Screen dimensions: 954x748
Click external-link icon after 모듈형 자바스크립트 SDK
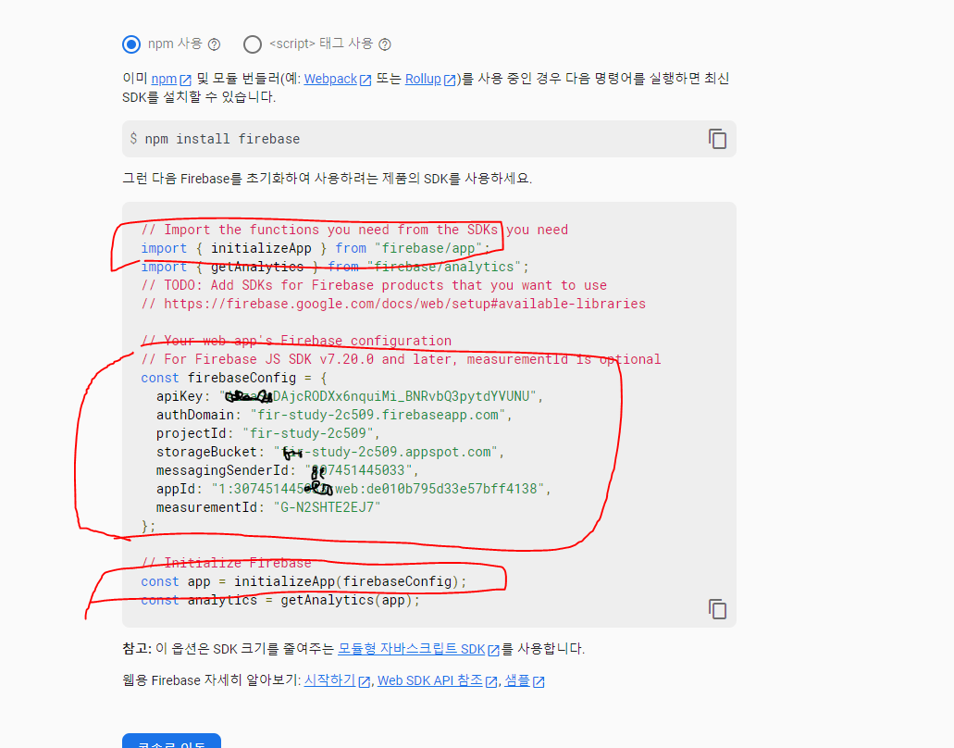[494, 650]
